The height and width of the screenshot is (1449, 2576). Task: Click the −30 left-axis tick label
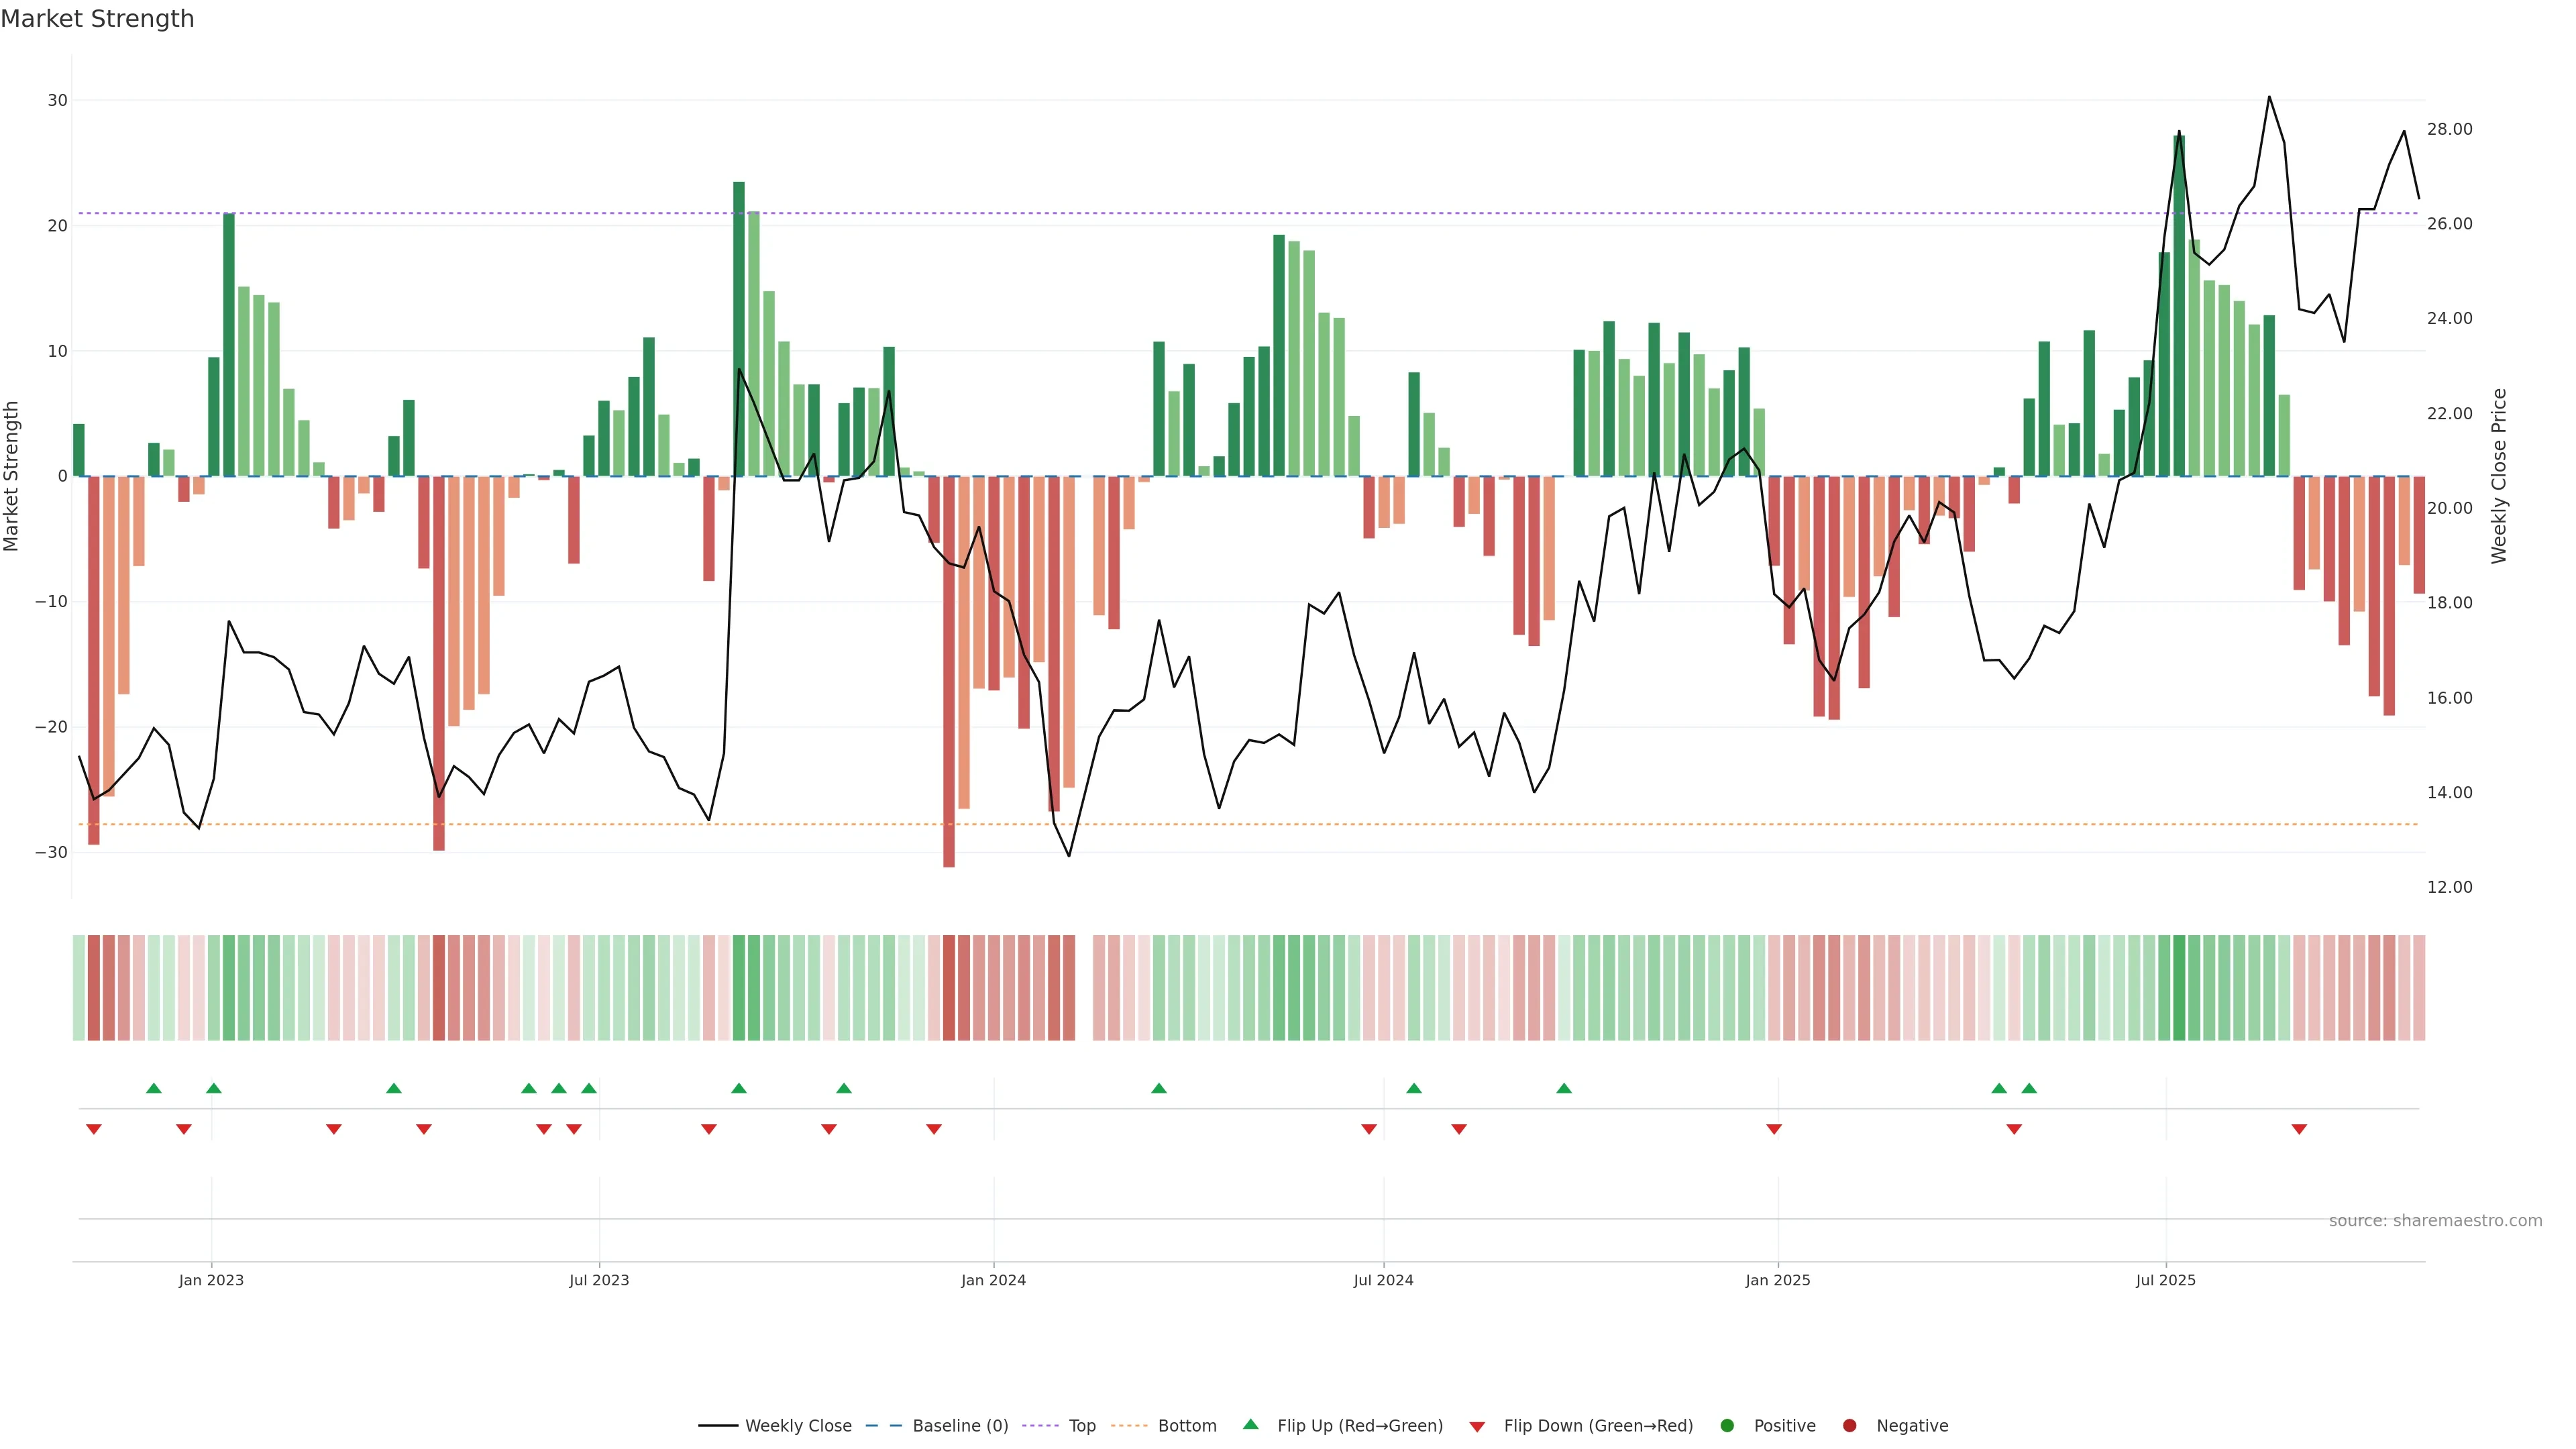pyautogui.click(x=51, y=852)
